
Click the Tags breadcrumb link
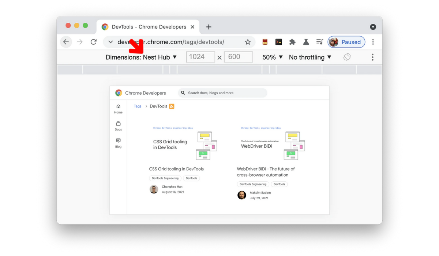click(138, 106)
